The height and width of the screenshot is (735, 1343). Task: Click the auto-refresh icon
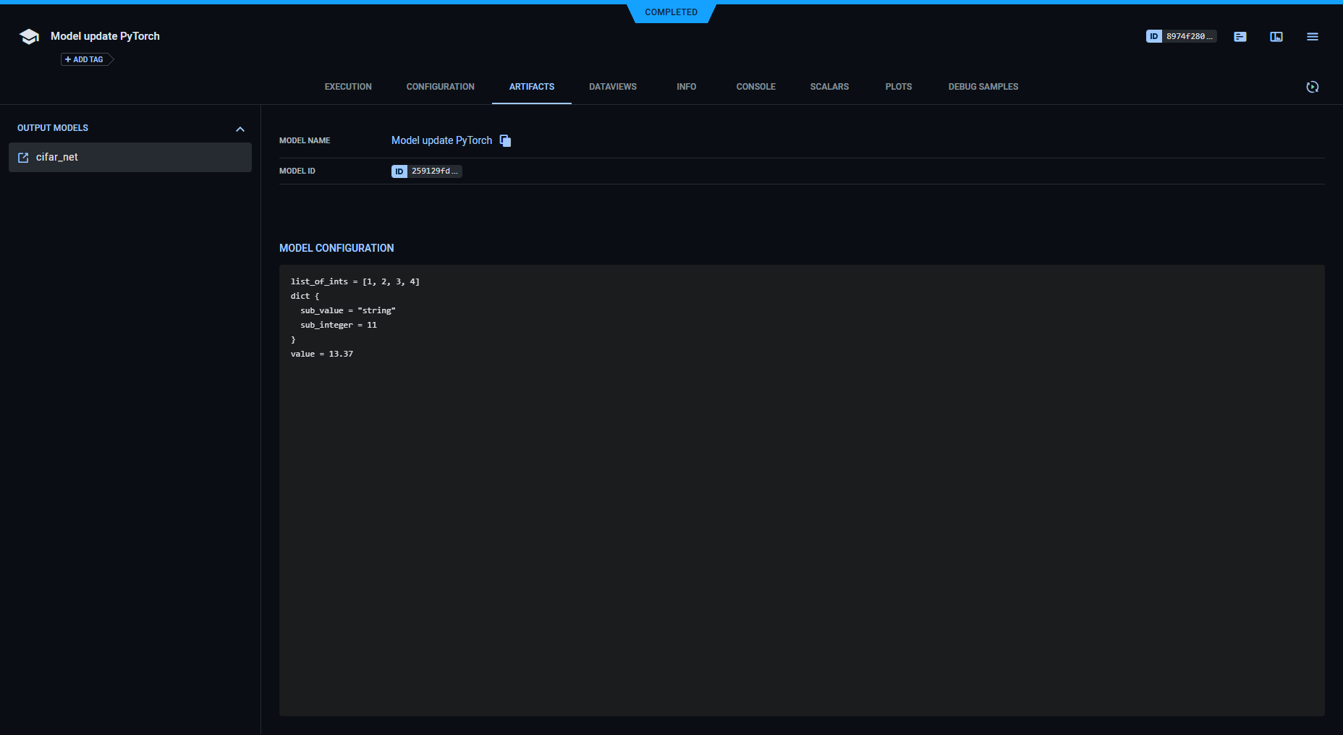(1312, 87)
